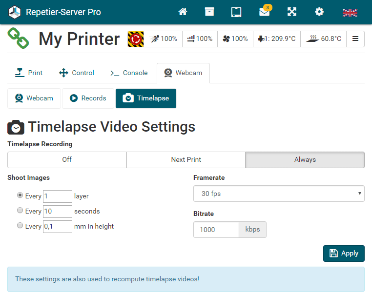The image size is (372, 292).
Task: Open the language flag selector
Action: (350, 13)
